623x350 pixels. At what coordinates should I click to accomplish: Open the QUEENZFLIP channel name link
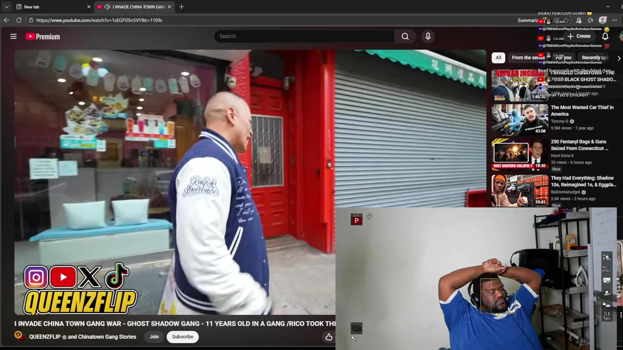[45, 337]
